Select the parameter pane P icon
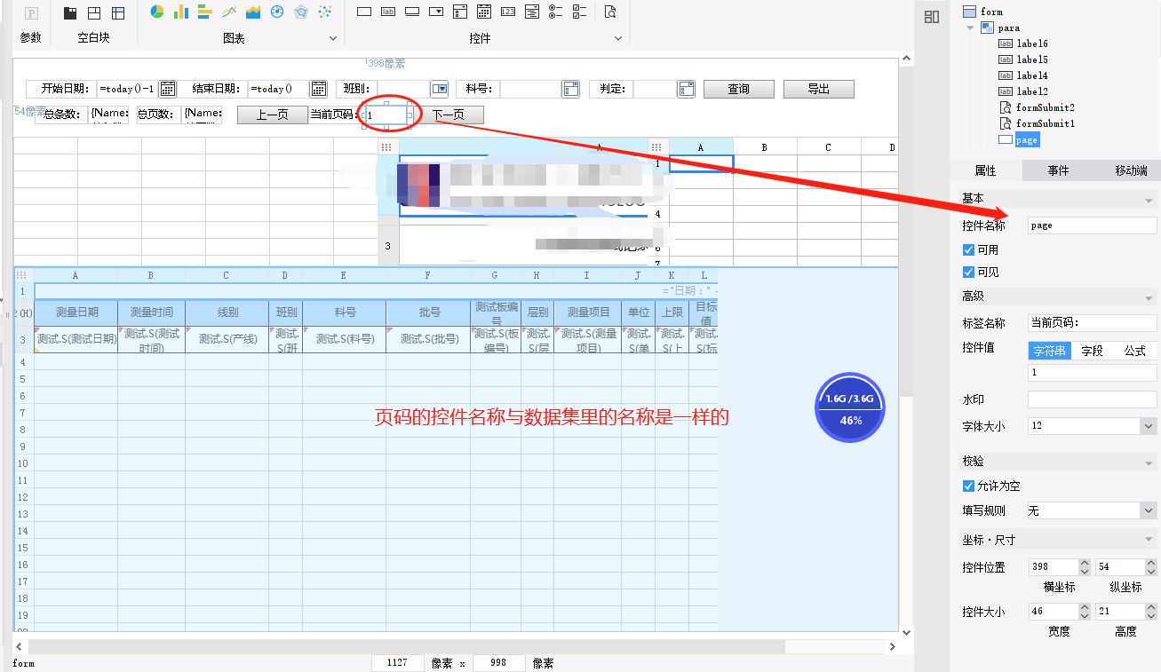This screenshot has width=1161, height=672. (x=31, y=13)
